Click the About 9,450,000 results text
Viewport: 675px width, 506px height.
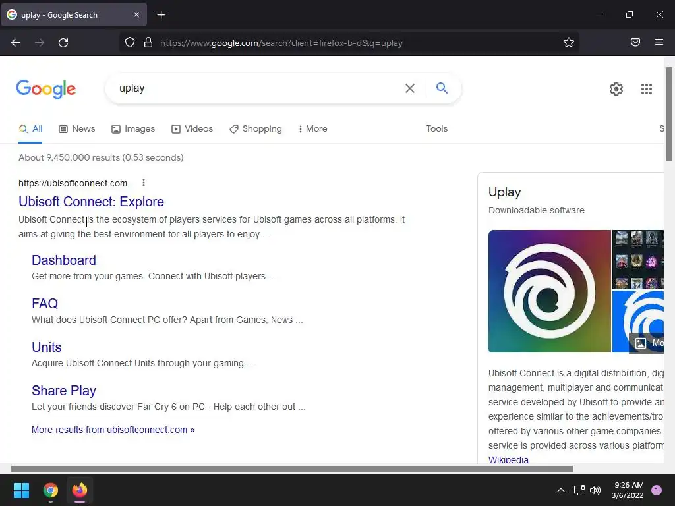[x=101, y=157]
